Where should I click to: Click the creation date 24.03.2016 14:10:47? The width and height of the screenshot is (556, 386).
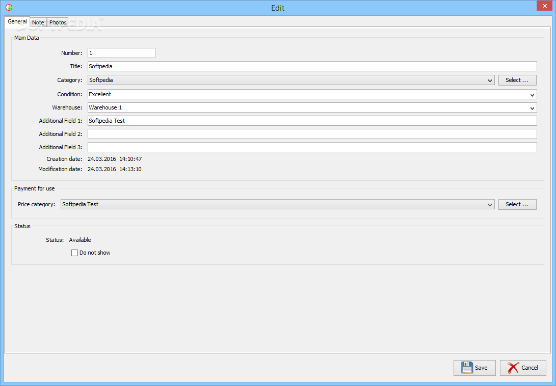click(x=115, y=159)
